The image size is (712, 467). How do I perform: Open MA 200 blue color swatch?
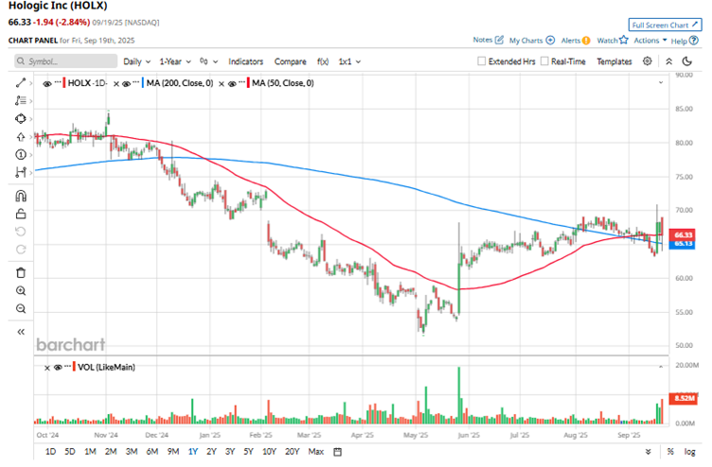click(x=143, y=83)
